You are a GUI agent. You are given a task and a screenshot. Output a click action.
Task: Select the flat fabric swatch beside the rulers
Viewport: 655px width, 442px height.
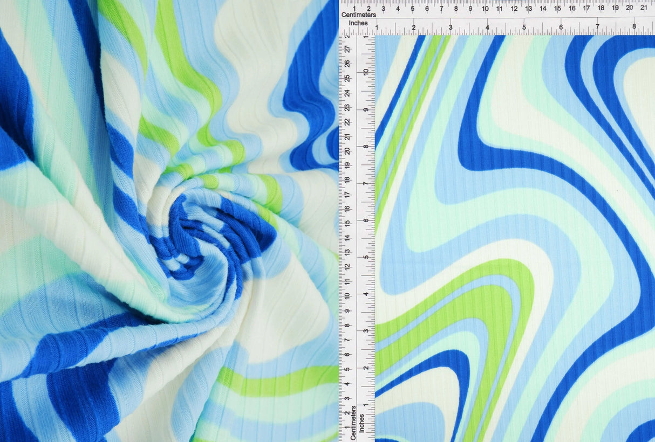[515, 238]
